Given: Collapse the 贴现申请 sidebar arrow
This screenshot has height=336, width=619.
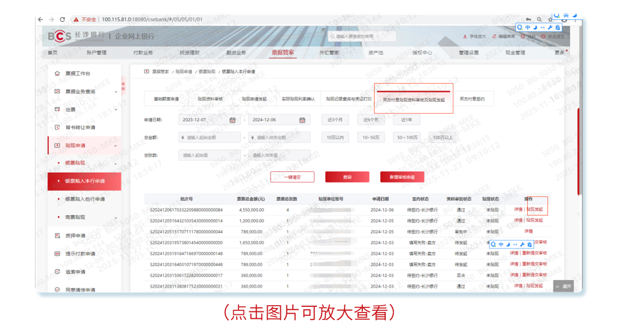Looking at the screenshot, I should click(116, 146).
